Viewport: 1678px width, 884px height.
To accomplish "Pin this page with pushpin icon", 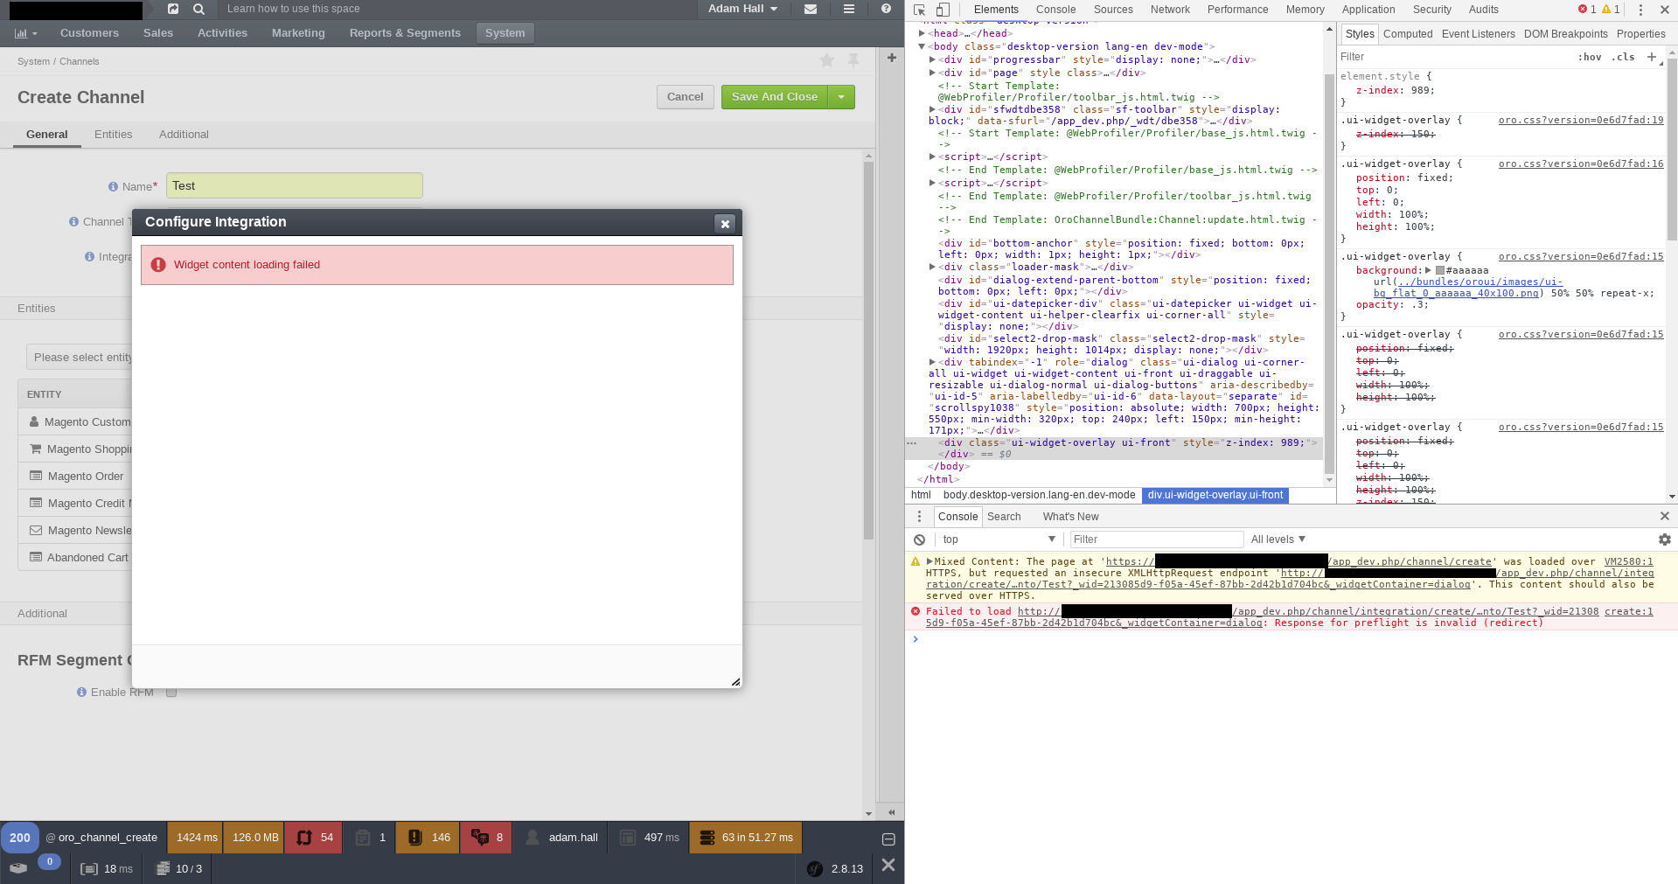I will [853, 59].
